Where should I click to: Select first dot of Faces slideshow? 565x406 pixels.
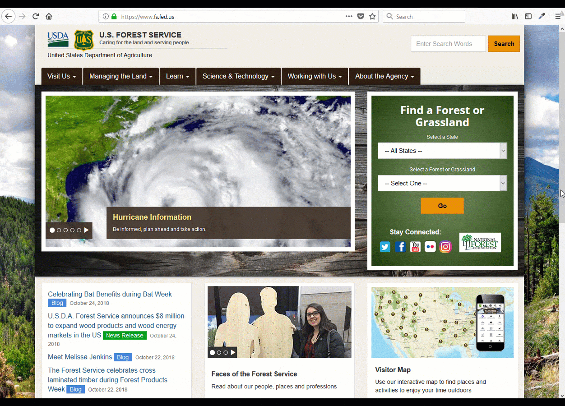213,352
